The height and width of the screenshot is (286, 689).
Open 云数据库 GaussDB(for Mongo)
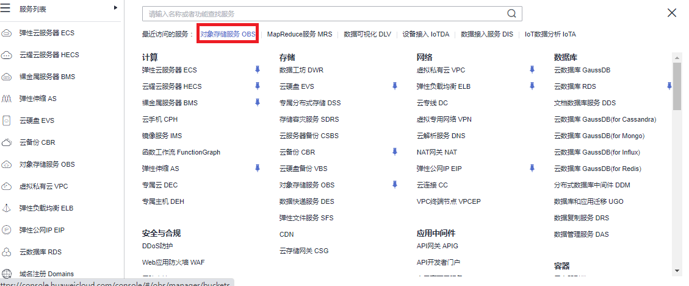click(599, 136)
